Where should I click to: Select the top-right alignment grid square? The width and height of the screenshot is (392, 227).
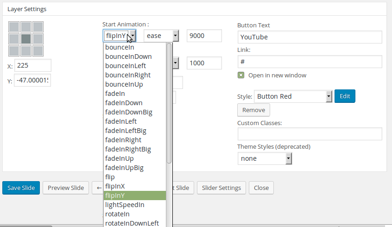click(x=38, y=27)
